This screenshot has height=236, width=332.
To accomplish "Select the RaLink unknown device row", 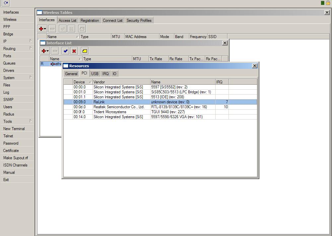I will tap(160, 102).
